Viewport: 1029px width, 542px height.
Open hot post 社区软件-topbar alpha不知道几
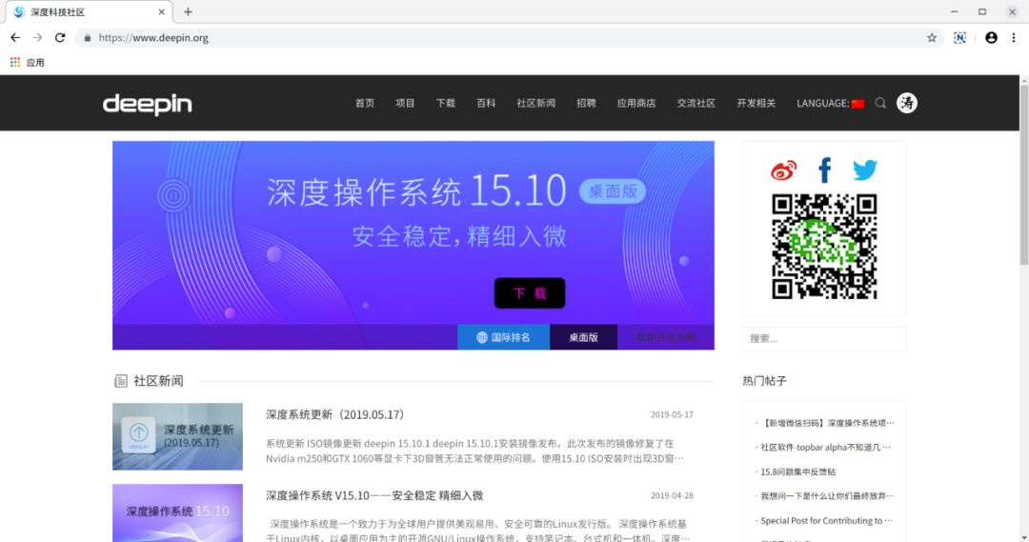[x=825, y=448]
